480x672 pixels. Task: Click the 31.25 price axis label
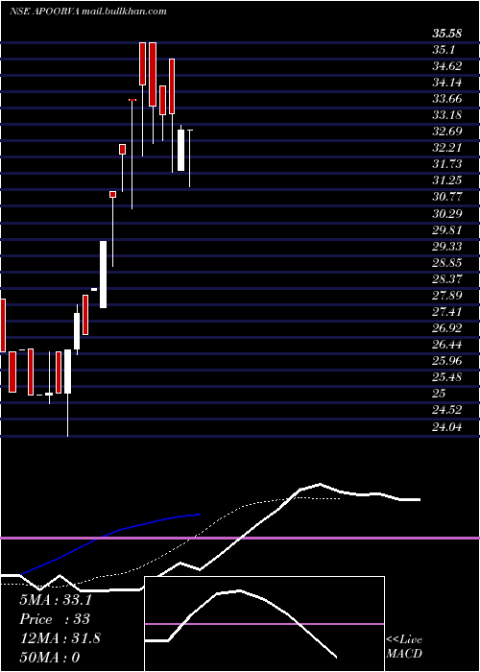coord(447,180)
